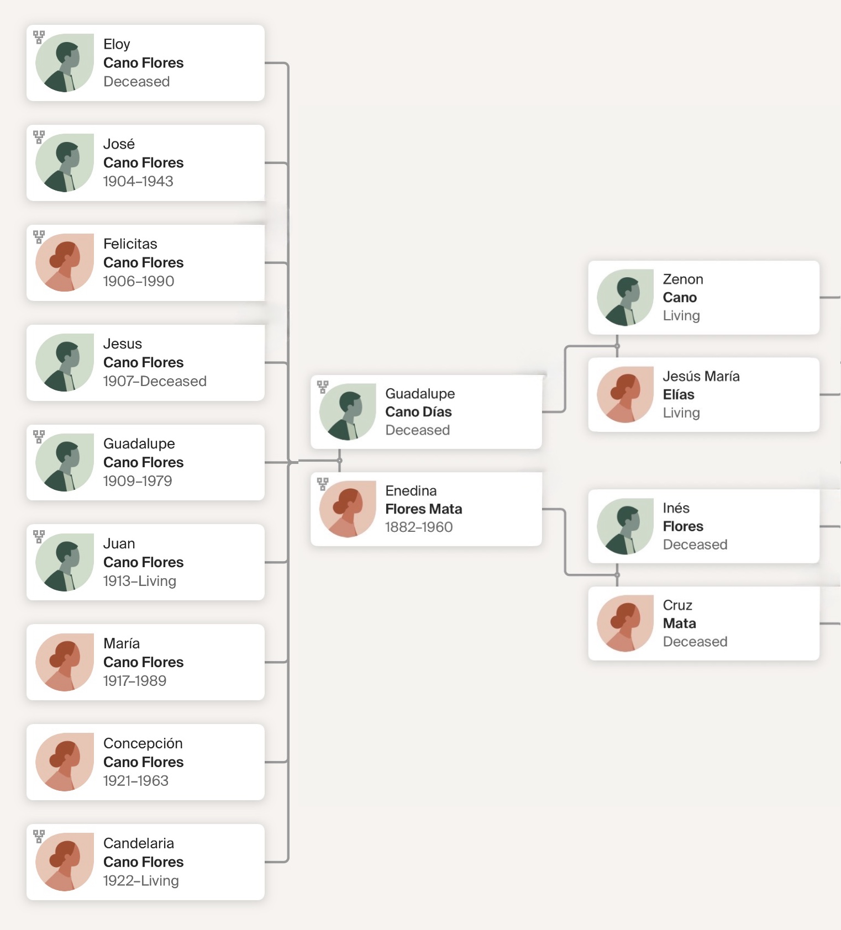Select the Guadalupe Cano Días name text

coord(418,411)
